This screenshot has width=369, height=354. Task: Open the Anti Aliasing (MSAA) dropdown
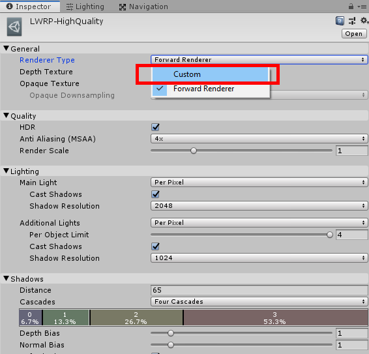coord(259,139)
